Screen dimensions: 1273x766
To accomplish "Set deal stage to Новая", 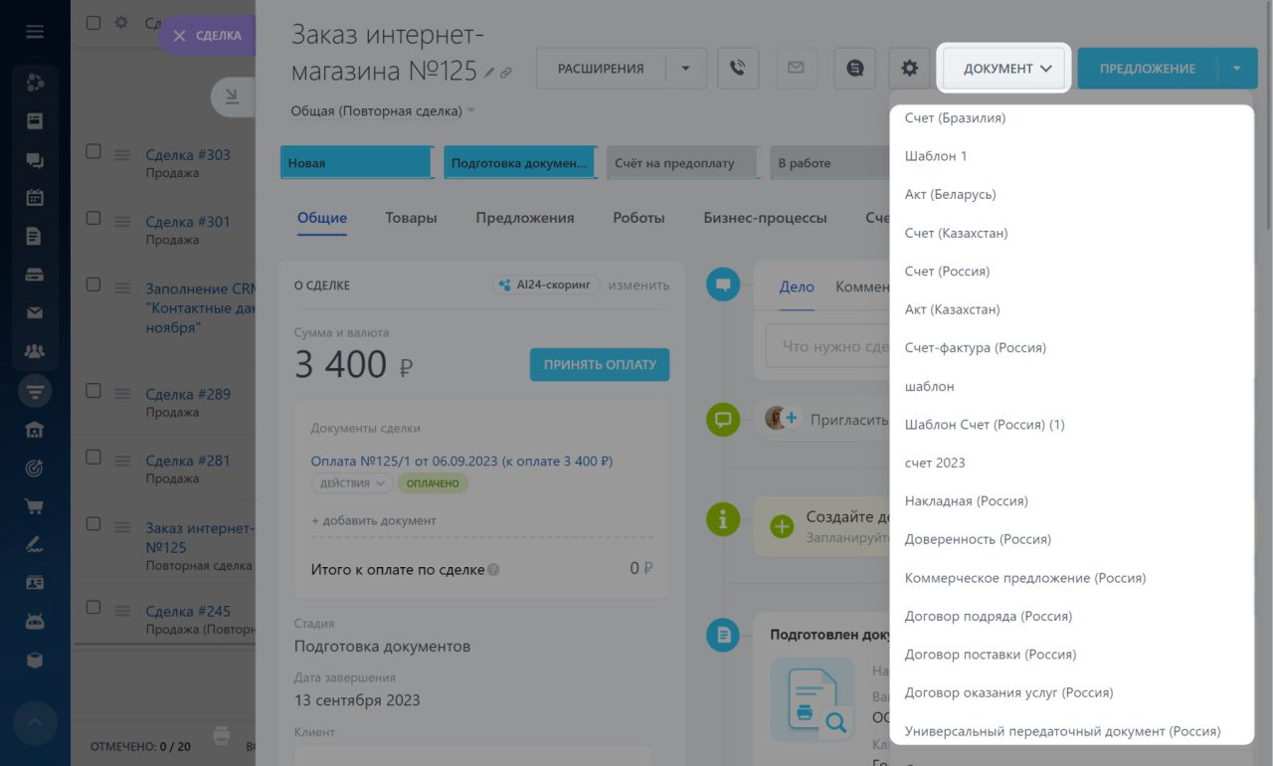I will click(x=356, y=163).
